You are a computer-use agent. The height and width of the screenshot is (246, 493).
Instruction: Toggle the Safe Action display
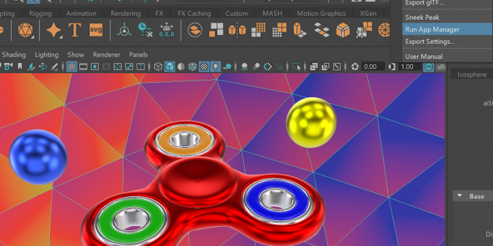(118, 66)
